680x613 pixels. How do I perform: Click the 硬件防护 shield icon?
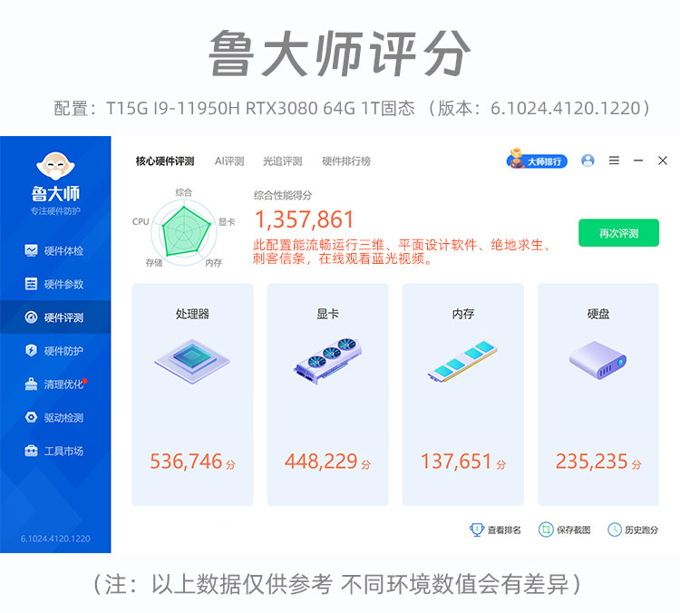pos(31,350)
